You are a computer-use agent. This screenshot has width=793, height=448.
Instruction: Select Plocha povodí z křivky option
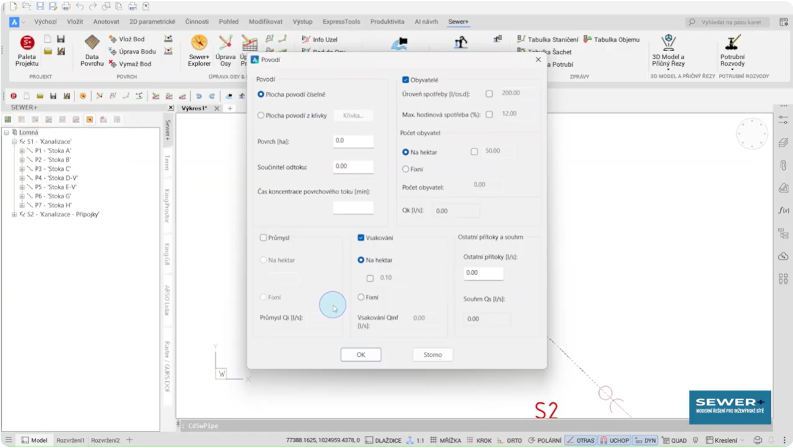(x=261, y=116)
